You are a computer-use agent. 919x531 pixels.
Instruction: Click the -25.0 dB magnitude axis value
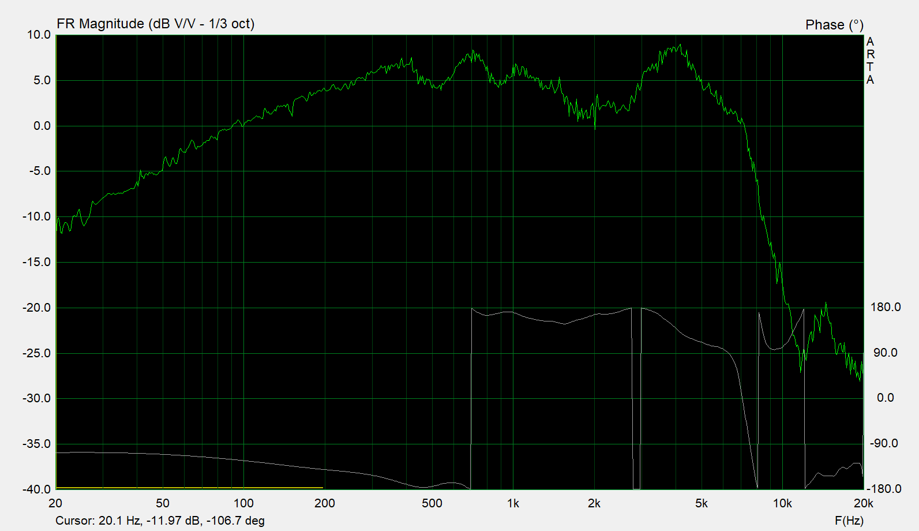coord(36,353)
